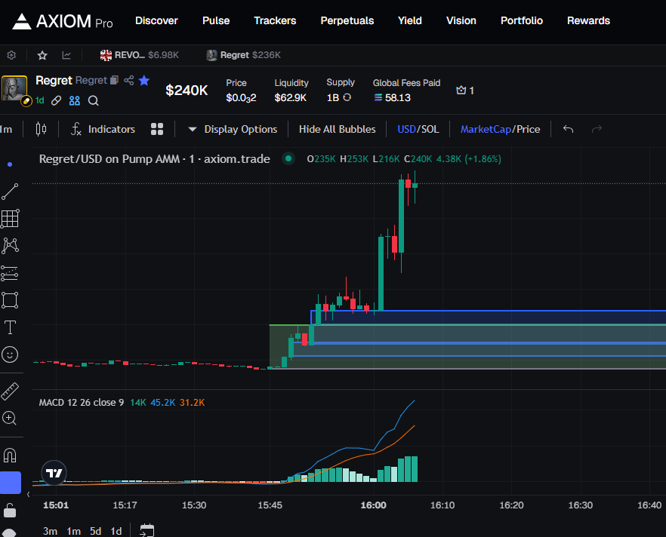Open the REVO... $6.98K watchlist token
666x537 pixels.
[139, 55]
